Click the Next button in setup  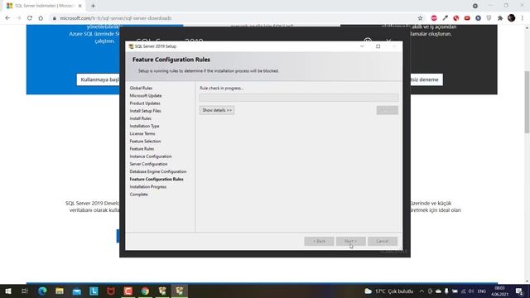tap(350, 241)
